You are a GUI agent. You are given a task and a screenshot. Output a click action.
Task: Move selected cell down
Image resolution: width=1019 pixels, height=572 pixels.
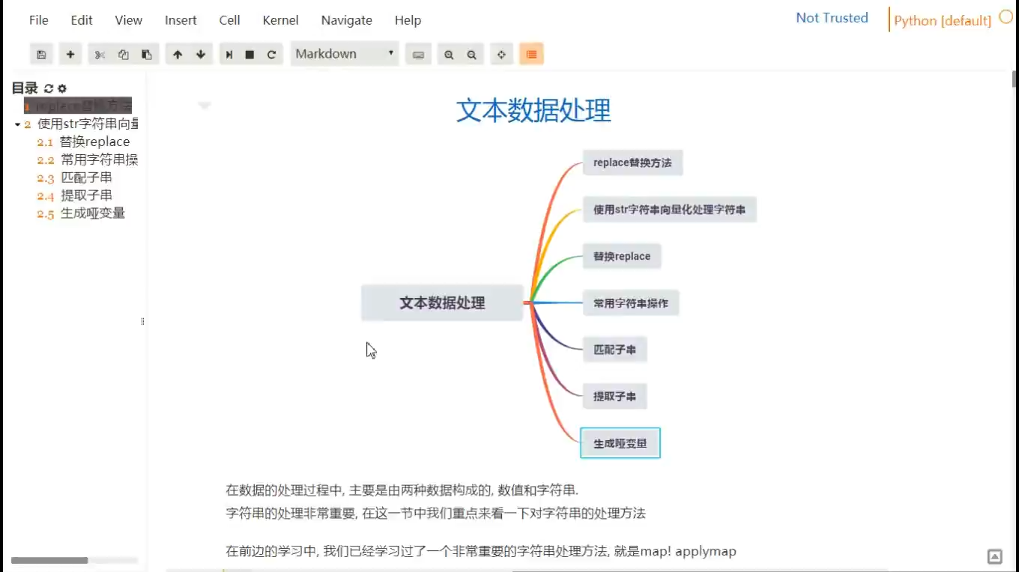pos(201,55)
